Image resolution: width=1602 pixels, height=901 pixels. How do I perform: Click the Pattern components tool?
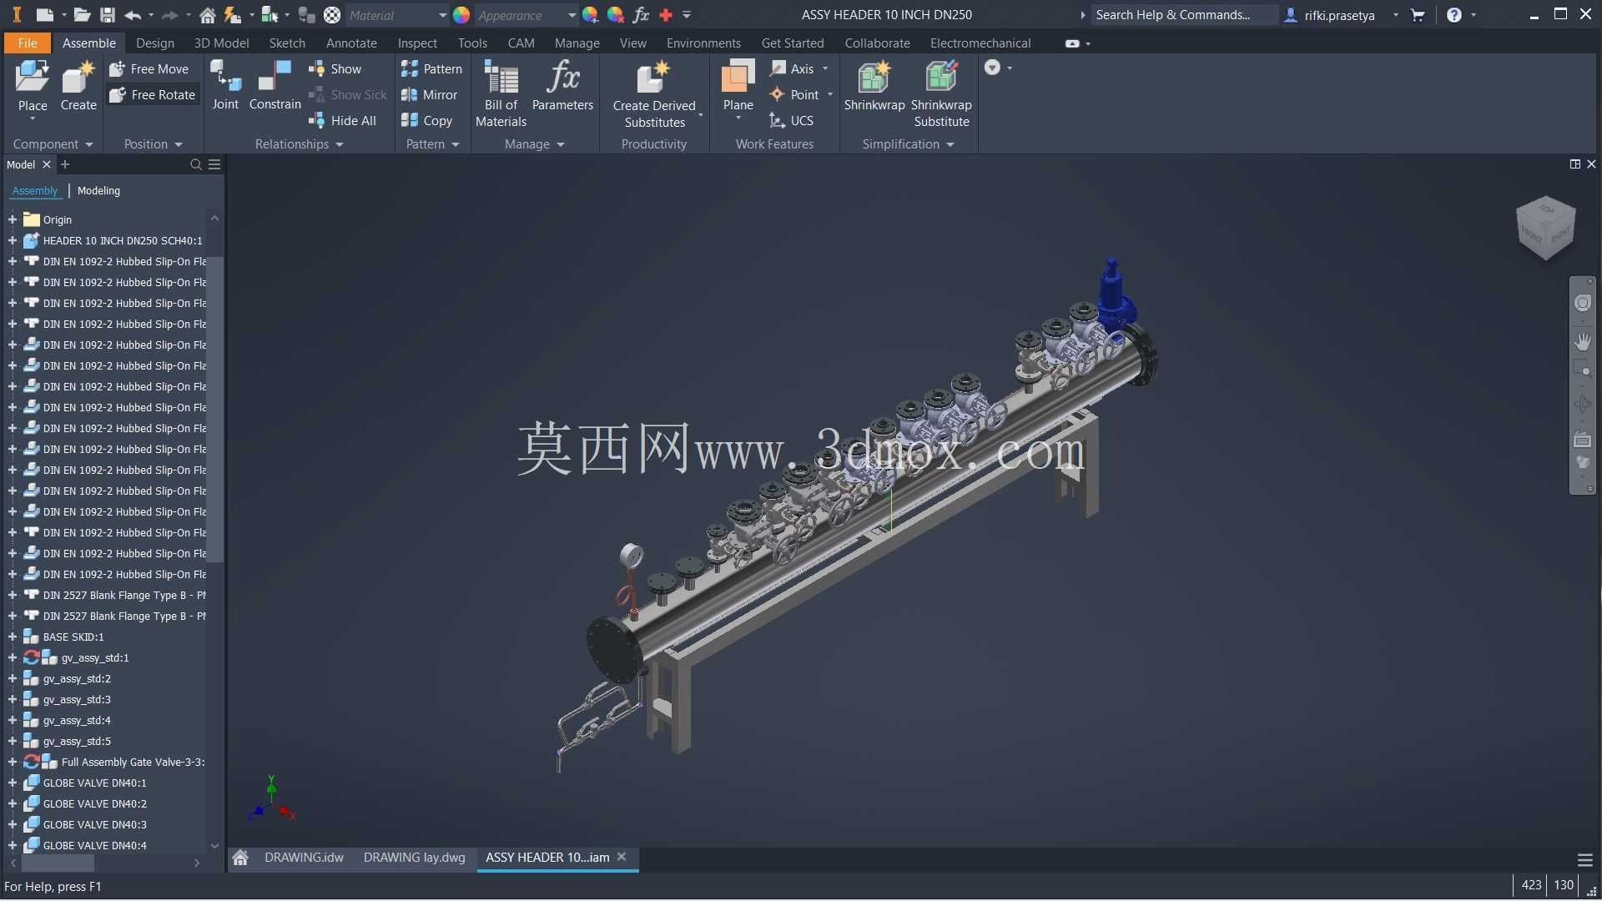pos(431,69)
